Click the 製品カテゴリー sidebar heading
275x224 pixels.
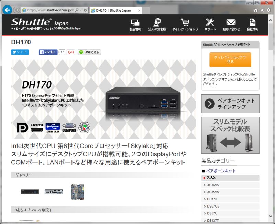[x=218, y=161]
